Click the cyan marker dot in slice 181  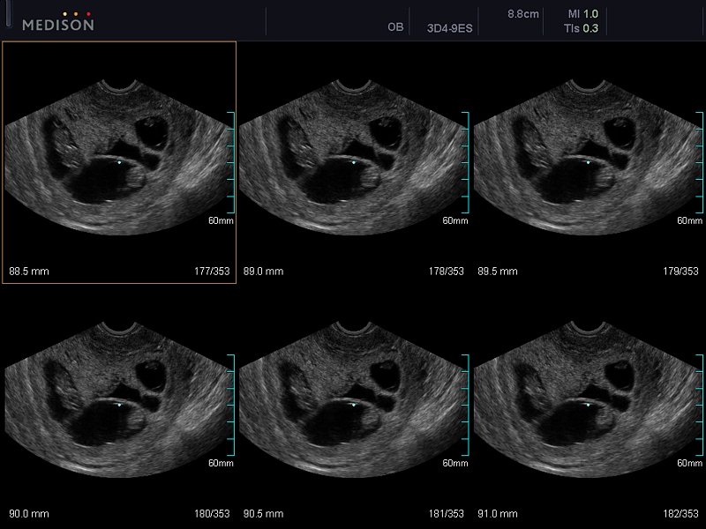tap(353, 405)
